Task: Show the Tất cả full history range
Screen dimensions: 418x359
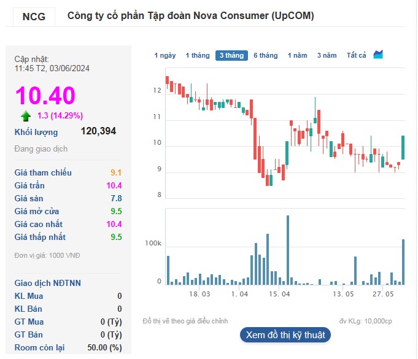Action: (x=356, y=55)
